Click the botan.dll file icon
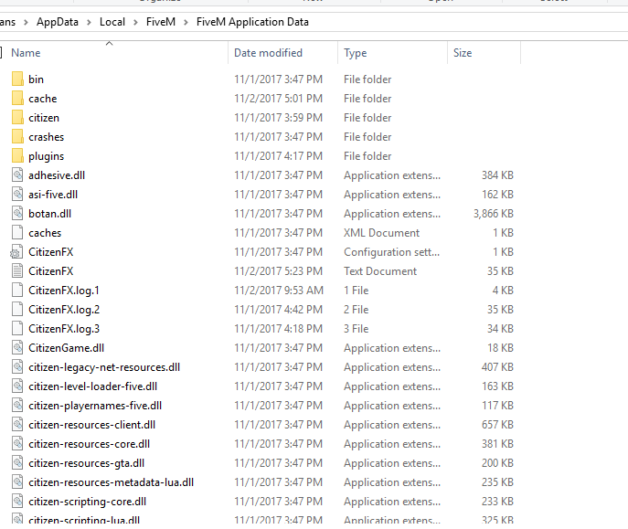 pyautogui.click(x=17, y=214)
